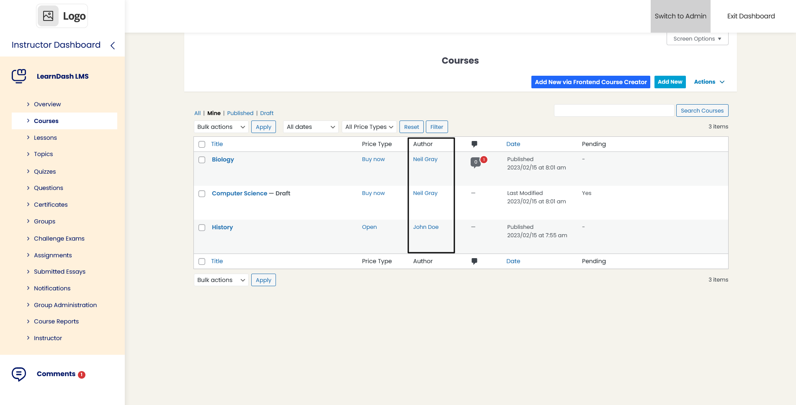The width and height of the screenshot is (796, 405).
Task: Click the Search Courses button
Action: point(702,110)
